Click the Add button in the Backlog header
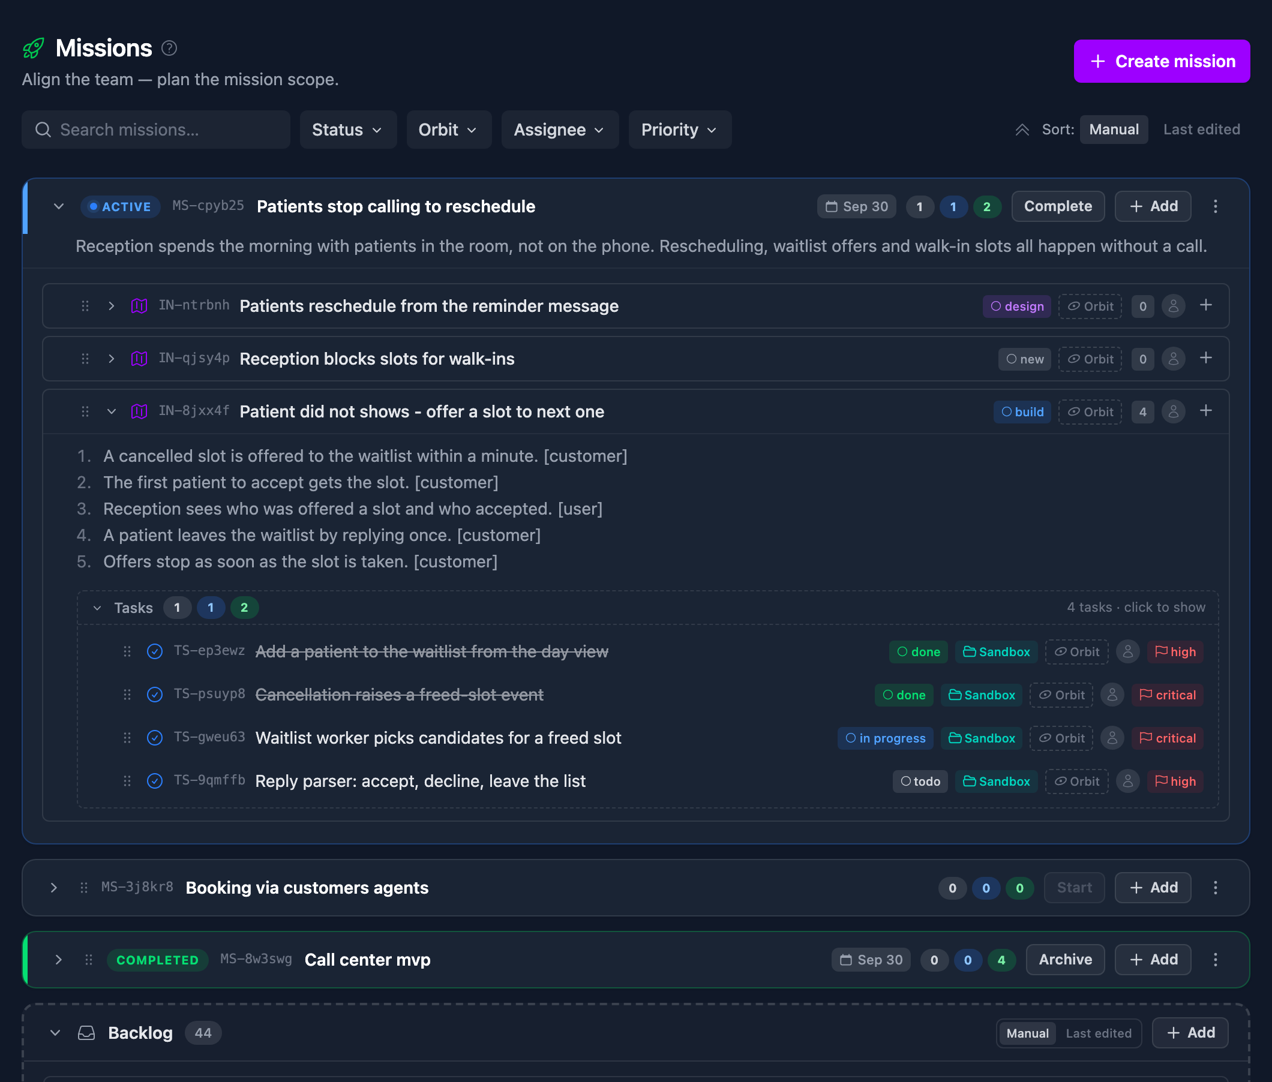Image resolution: width=1272 pixels, height=1082 pixels. click(1190, 1033)
